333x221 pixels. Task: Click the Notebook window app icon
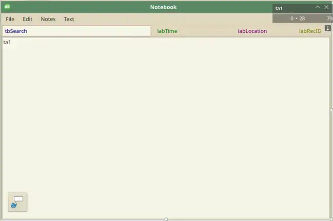click(x=7, y=7)
